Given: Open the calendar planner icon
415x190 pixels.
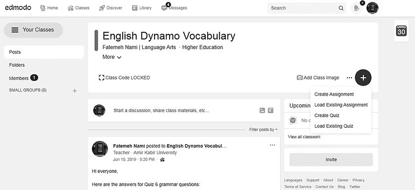Looking at the screenshot, I should pos(401,31).
